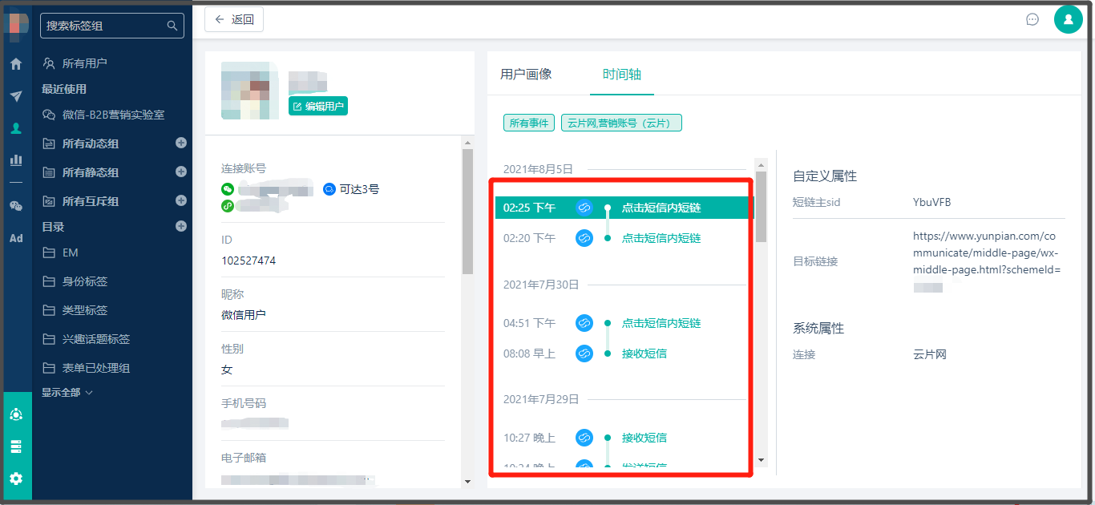Click the 返回 back button
This screenshot has height=505, width=1095.
[234, 20]
